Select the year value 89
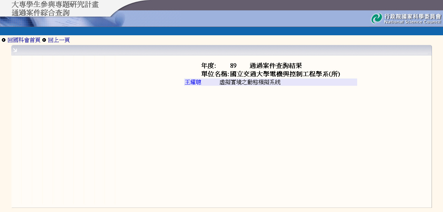Viewport: 443px width, 212px height. tap(233, 66)
